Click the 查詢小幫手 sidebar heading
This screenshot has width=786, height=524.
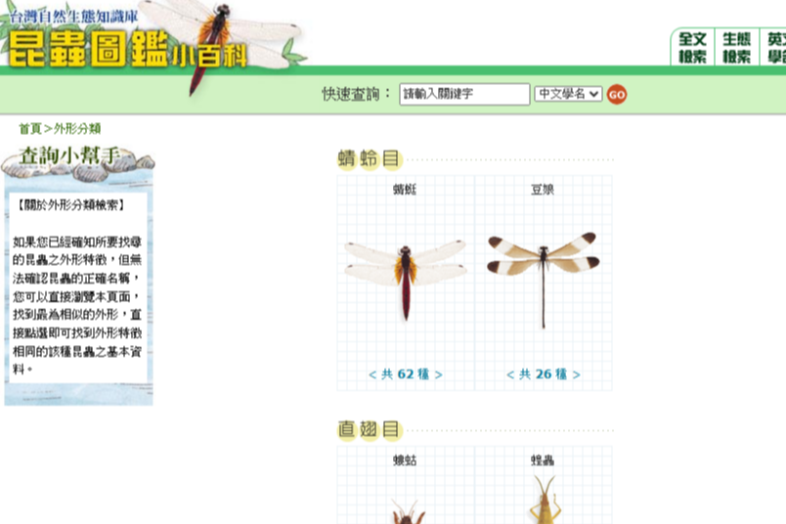click(69, 155)
